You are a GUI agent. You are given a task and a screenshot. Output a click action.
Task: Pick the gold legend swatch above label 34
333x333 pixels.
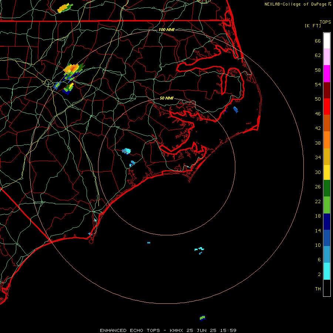[x=327, y=157]
